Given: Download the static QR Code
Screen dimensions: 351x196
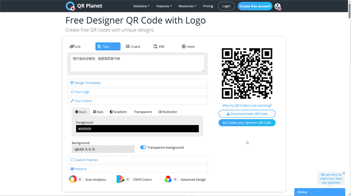Looking at the screenshot, I should click(247, 114).
